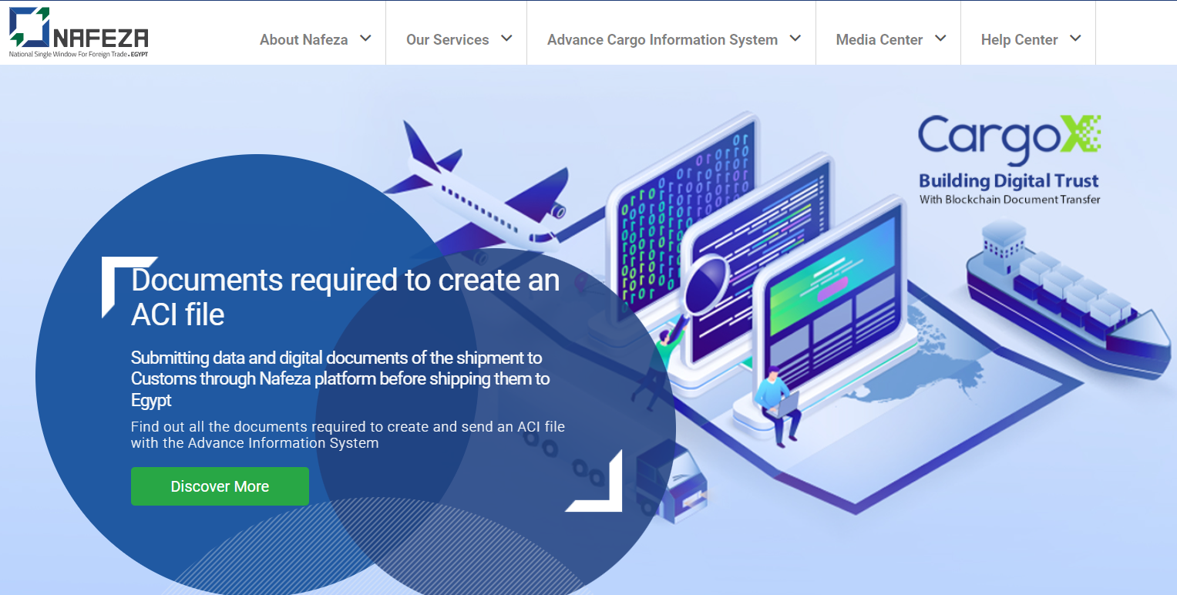Image resolution: width=1177 pixels, height=595 pixels.
Task: Click the 'Documents required to create an ACI file' heading
Action: pos(345,297)
